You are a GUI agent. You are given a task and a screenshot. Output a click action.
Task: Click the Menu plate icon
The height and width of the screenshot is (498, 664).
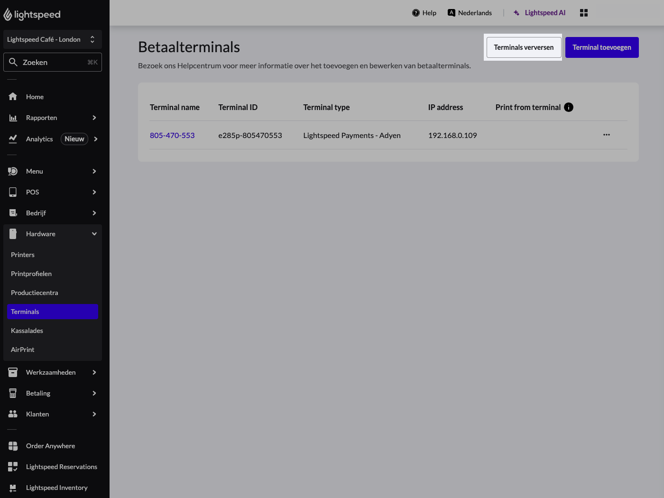[13, 171]
